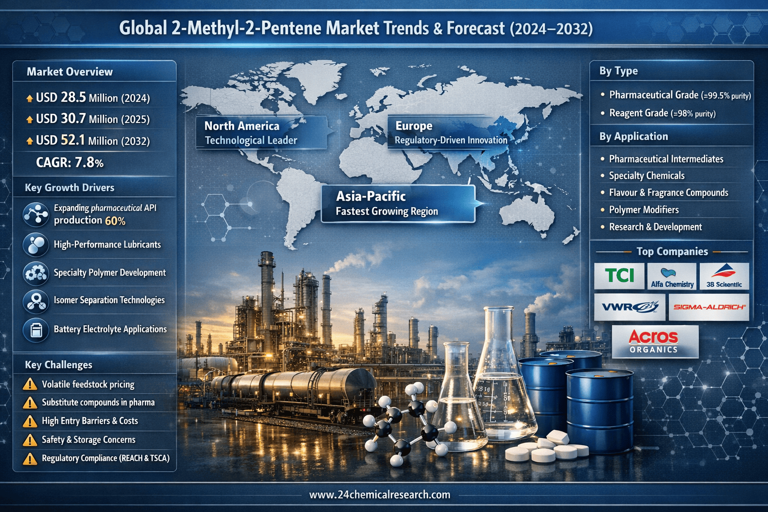Click the High-Performance Lubricants icon
This screenshot has height=512, width=768.
click(x=35, y=244)
